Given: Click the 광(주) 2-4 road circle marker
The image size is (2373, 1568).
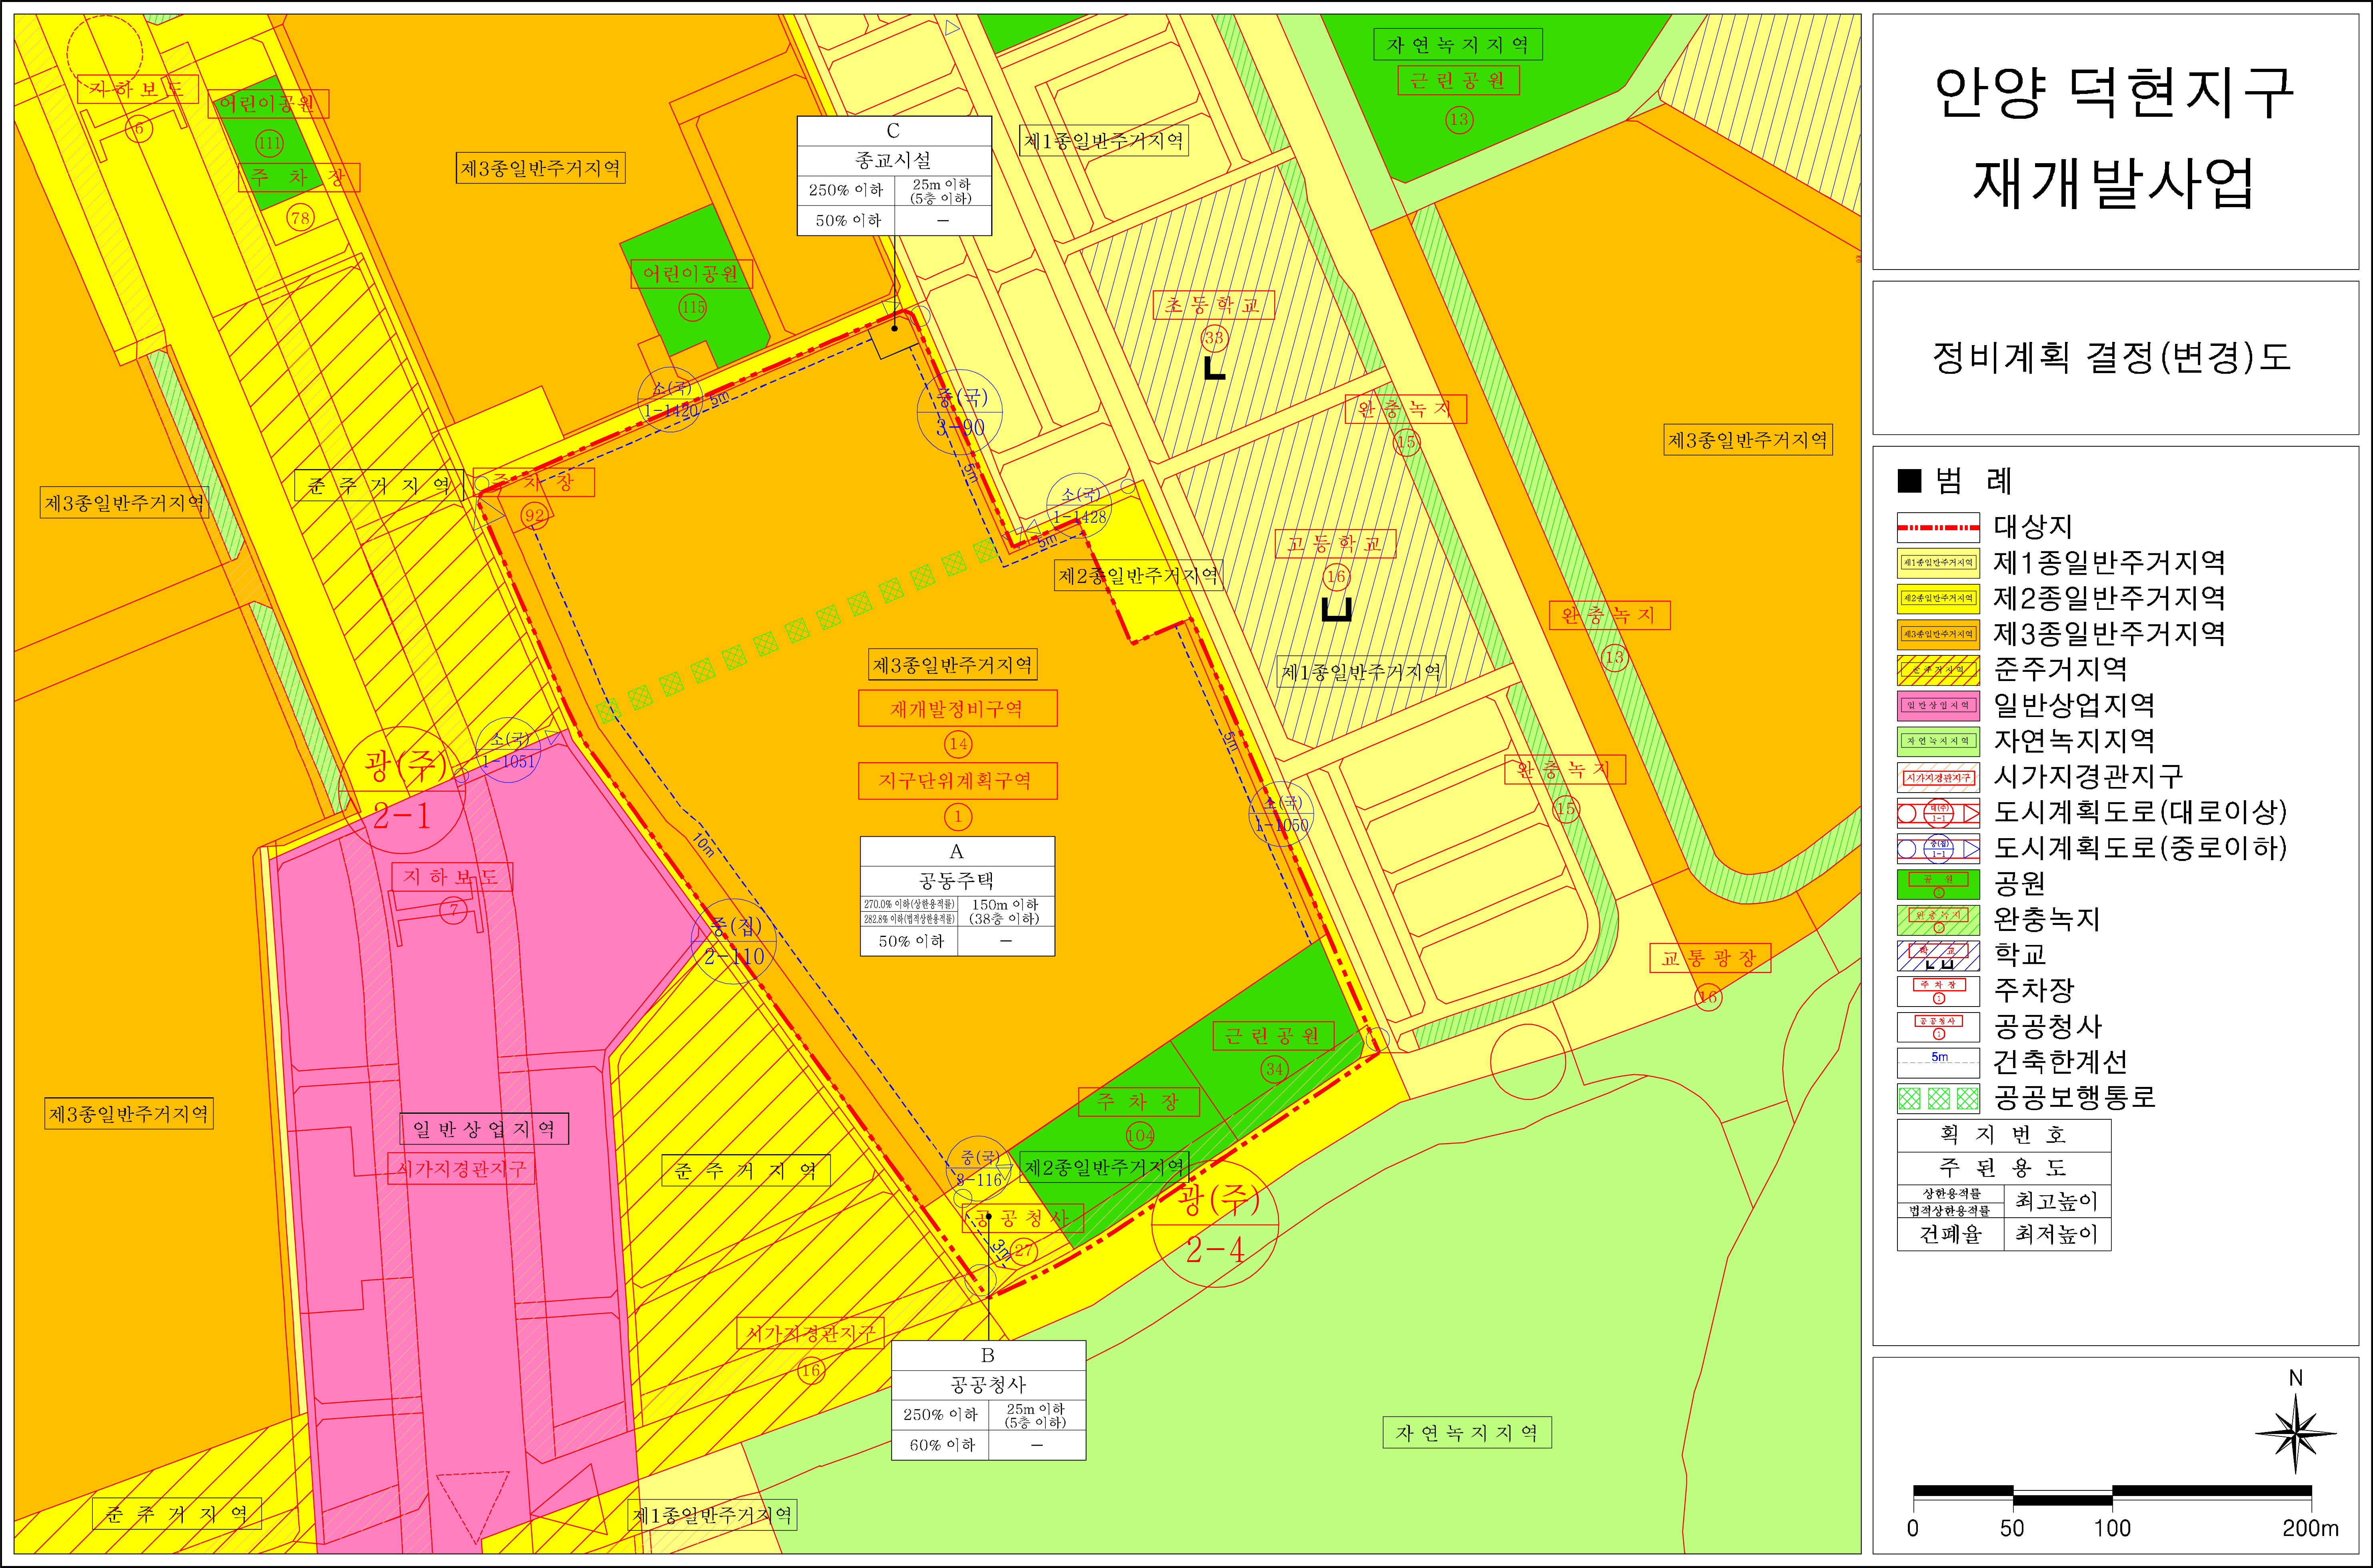Looking at the screenshot, I should (1215, 1224).
